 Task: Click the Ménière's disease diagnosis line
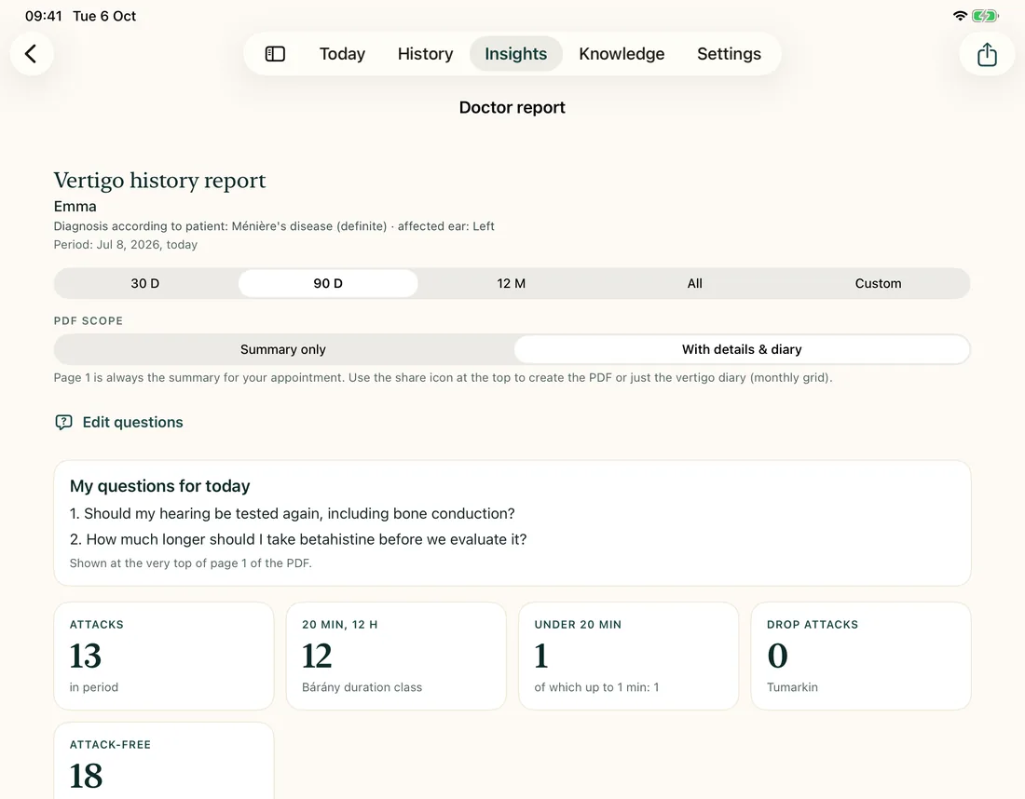(274, 226)
